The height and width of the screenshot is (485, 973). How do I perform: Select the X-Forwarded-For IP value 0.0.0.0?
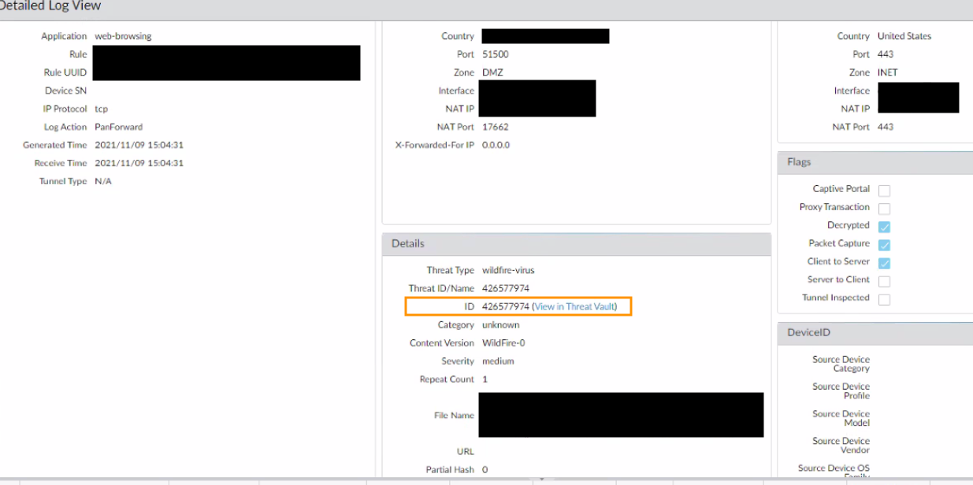click(496, 145)
